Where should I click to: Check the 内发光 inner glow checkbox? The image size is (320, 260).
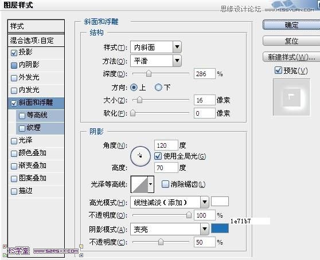[14, 90]
